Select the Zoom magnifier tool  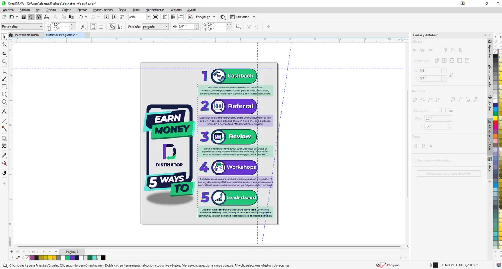4,62
